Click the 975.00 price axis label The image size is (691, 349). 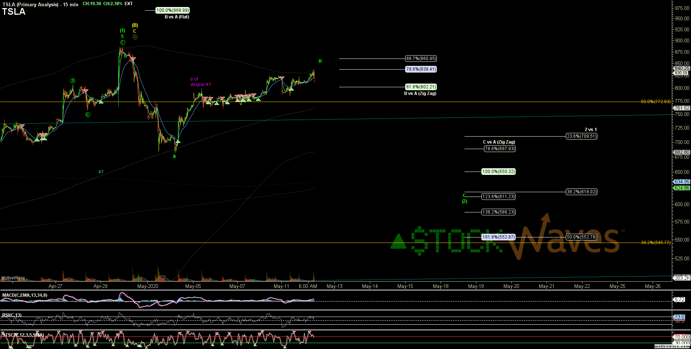tap(682, 8)
